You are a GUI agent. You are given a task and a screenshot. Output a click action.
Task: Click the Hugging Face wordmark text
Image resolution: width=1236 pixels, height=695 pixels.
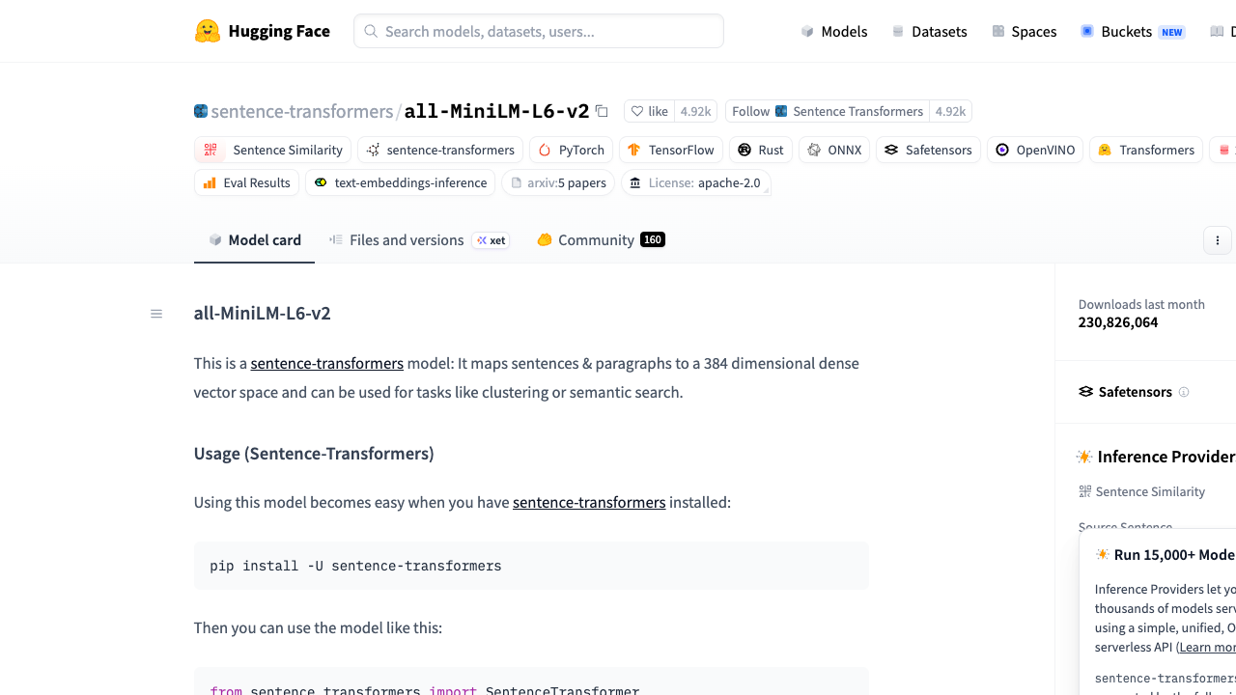(279, 31)
